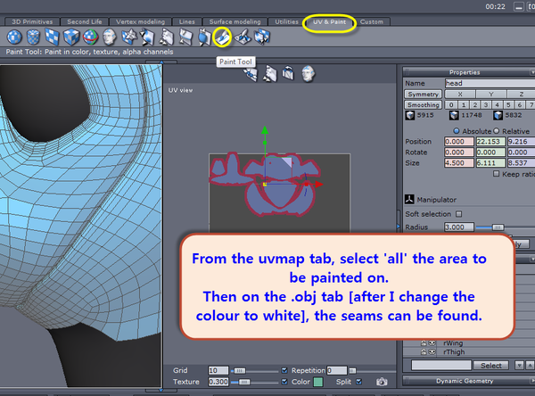Image resolution: width=535 pixels, height=396 pixels.
Task: Click the sphere primitive icon
Action: point(14,37)
